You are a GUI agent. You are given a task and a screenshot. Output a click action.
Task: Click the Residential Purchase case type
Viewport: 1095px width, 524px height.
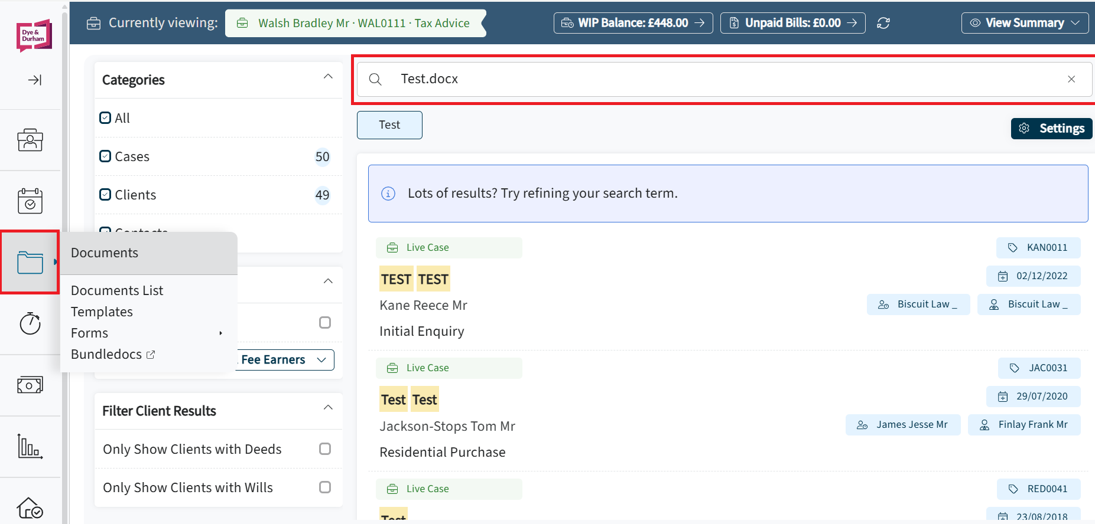pyautogui.click(x=443, y=453)
